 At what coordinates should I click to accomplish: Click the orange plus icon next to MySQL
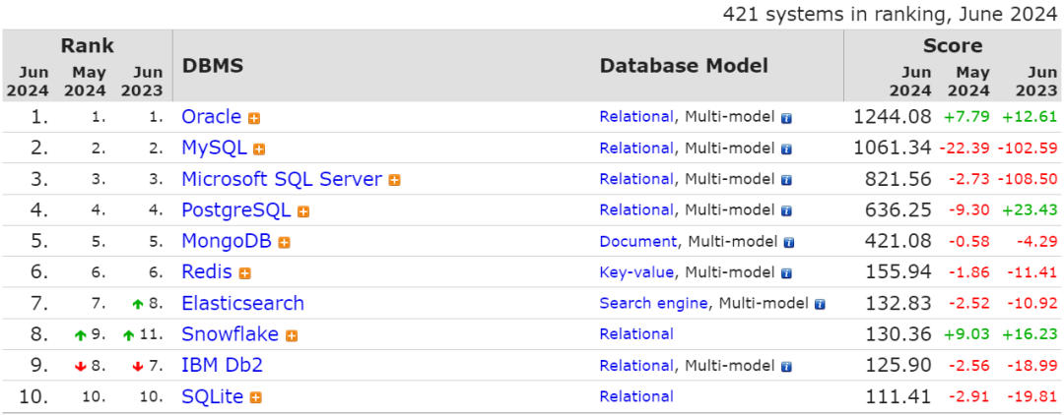tap(259, 149)
